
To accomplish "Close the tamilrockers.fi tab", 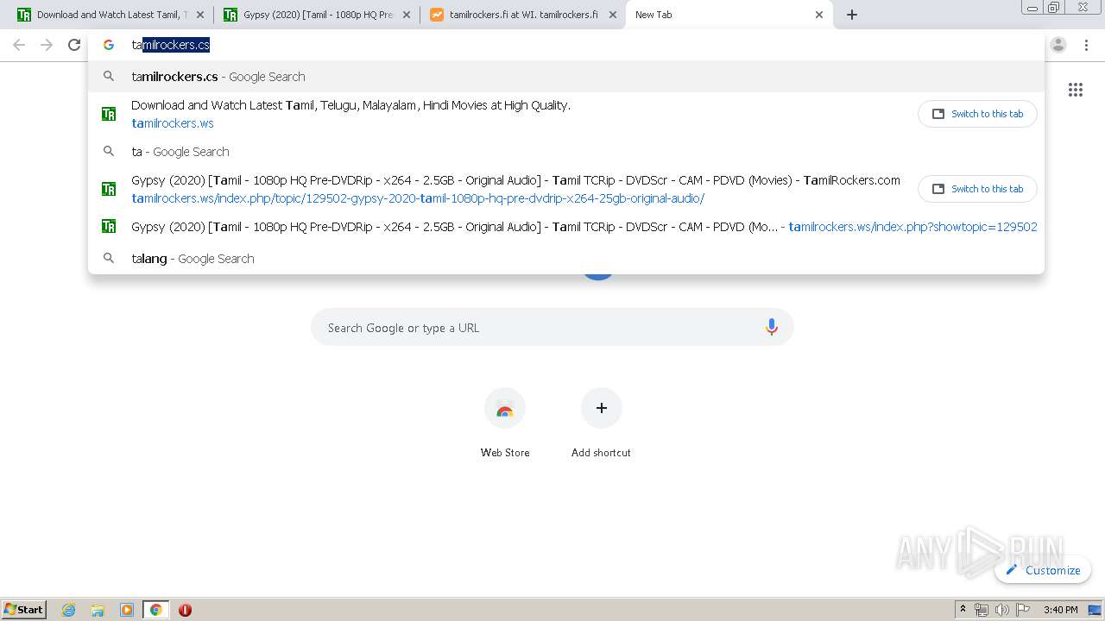I will 613,15.
